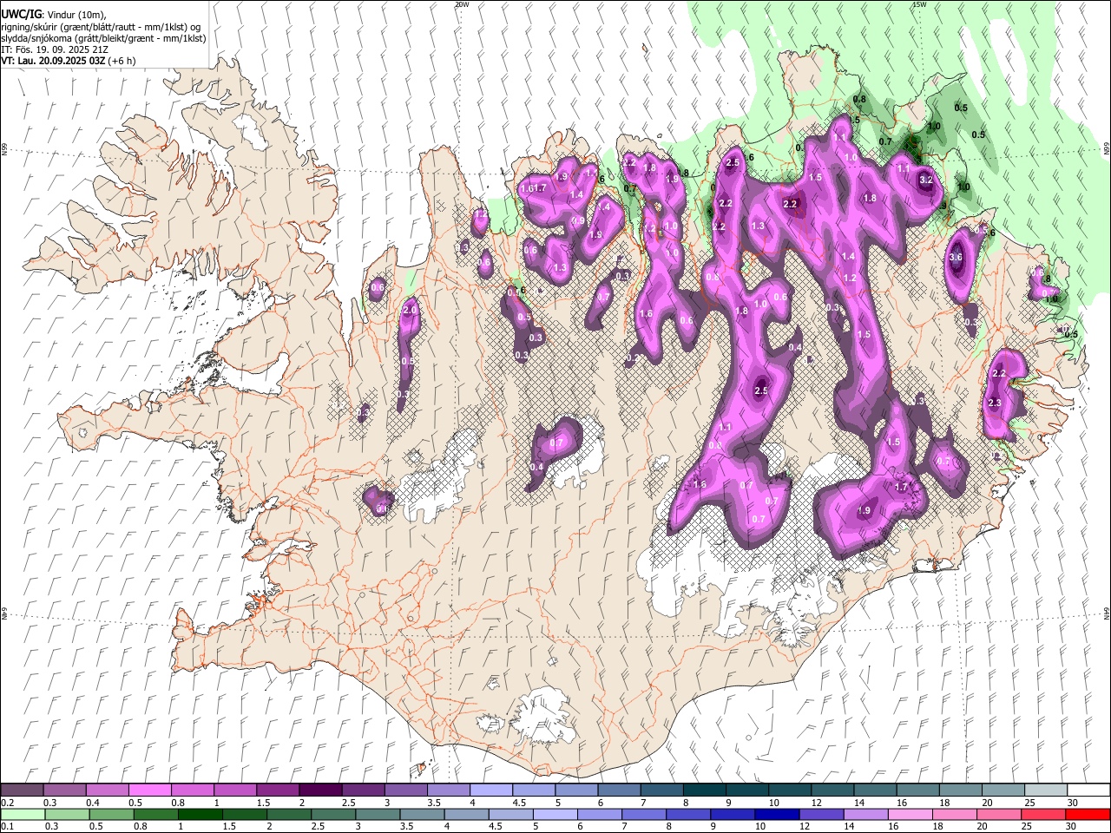
Task: Click the 'IT: Fös. 19. 09. 2025 21Z' line
Action: pyautogui.click(x=55, y=49)
